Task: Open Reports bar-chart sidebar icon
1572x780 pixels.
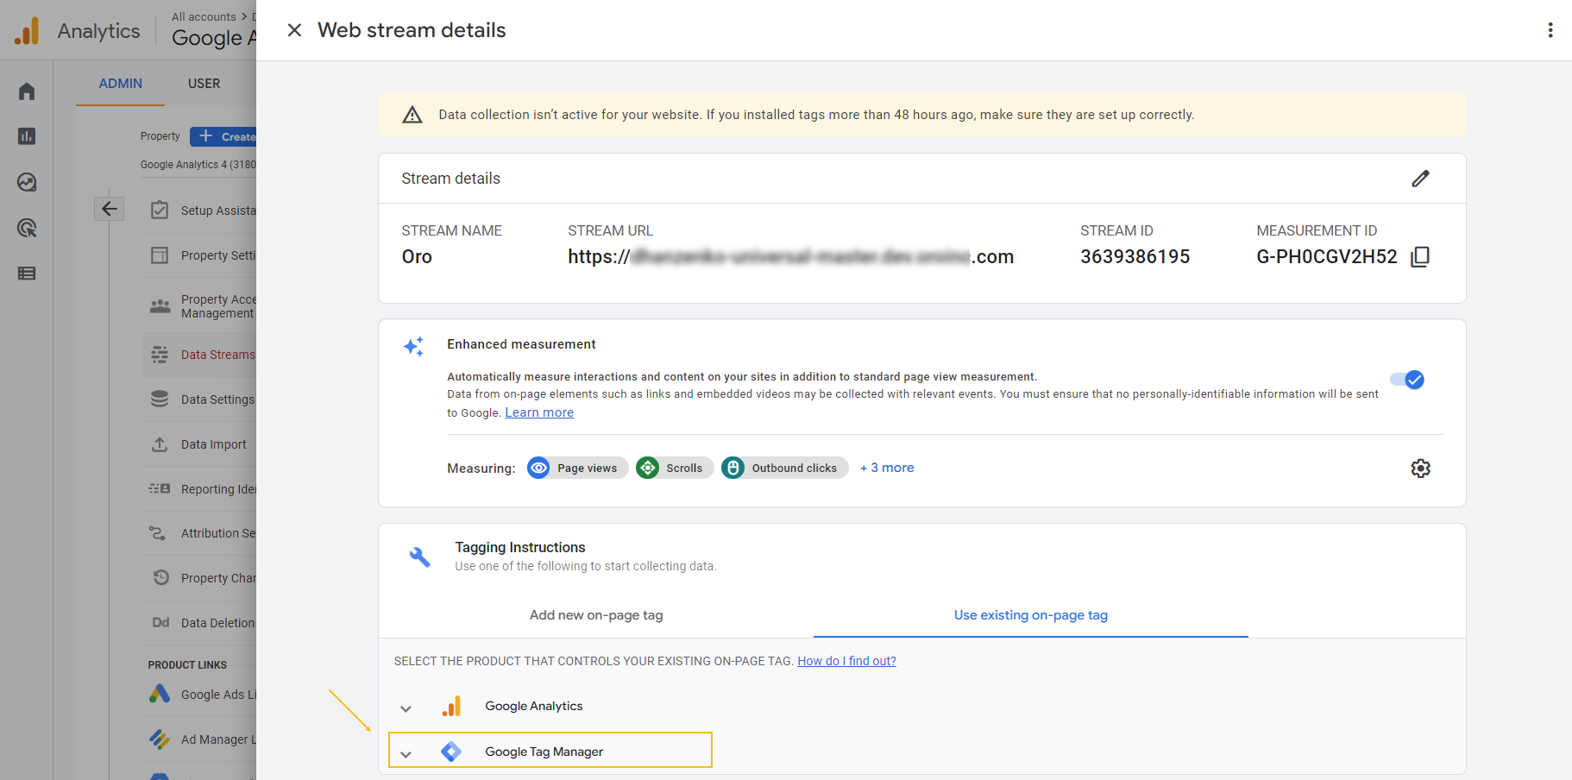Action: (x=27, y=136)
